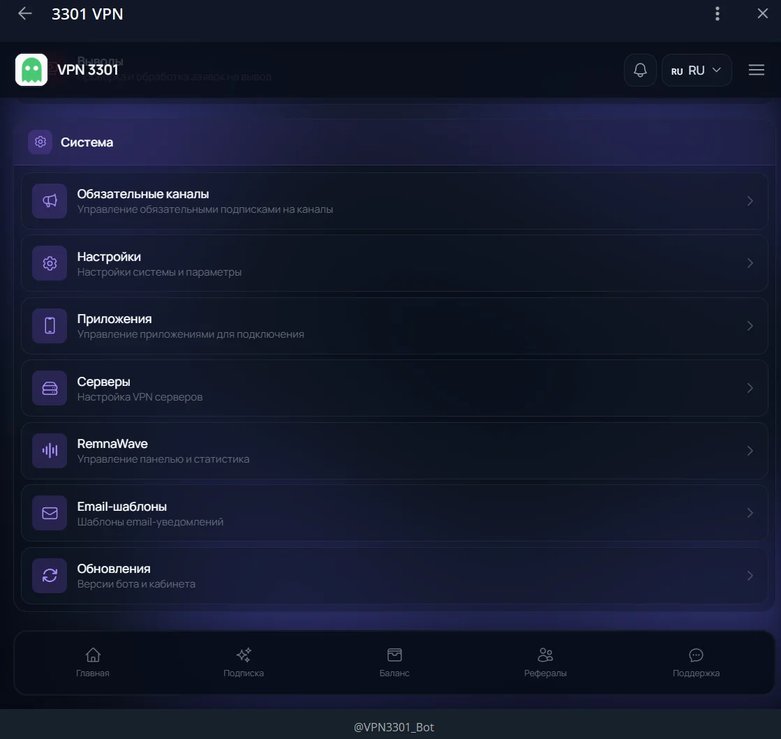Click the VPN 3301 ghost logo
781x739 pixels.
coord(31,70)
